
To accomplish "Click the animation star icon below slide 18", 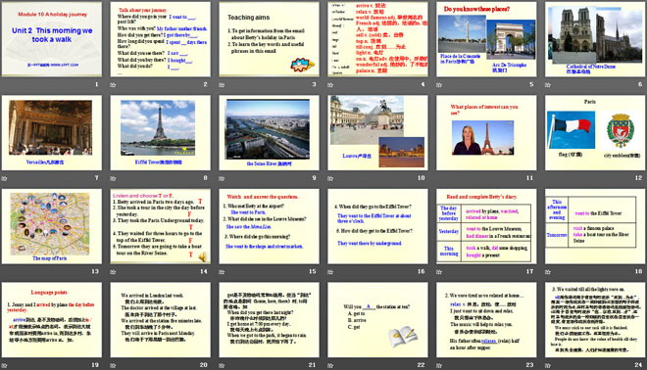I will click(x=548, y=272).
